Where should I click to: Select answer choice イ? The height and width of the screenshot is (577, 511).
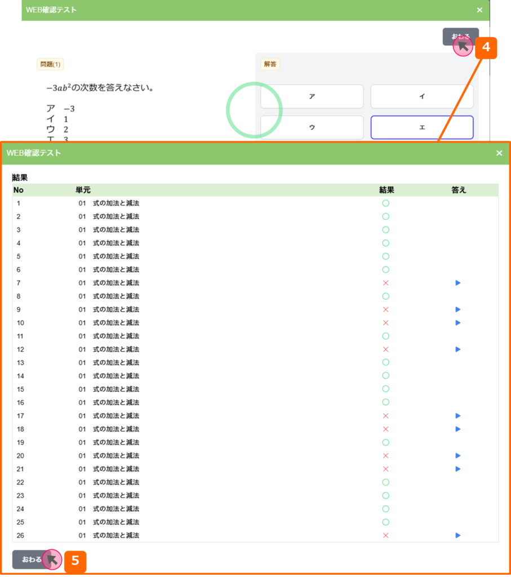click(421, 96)
